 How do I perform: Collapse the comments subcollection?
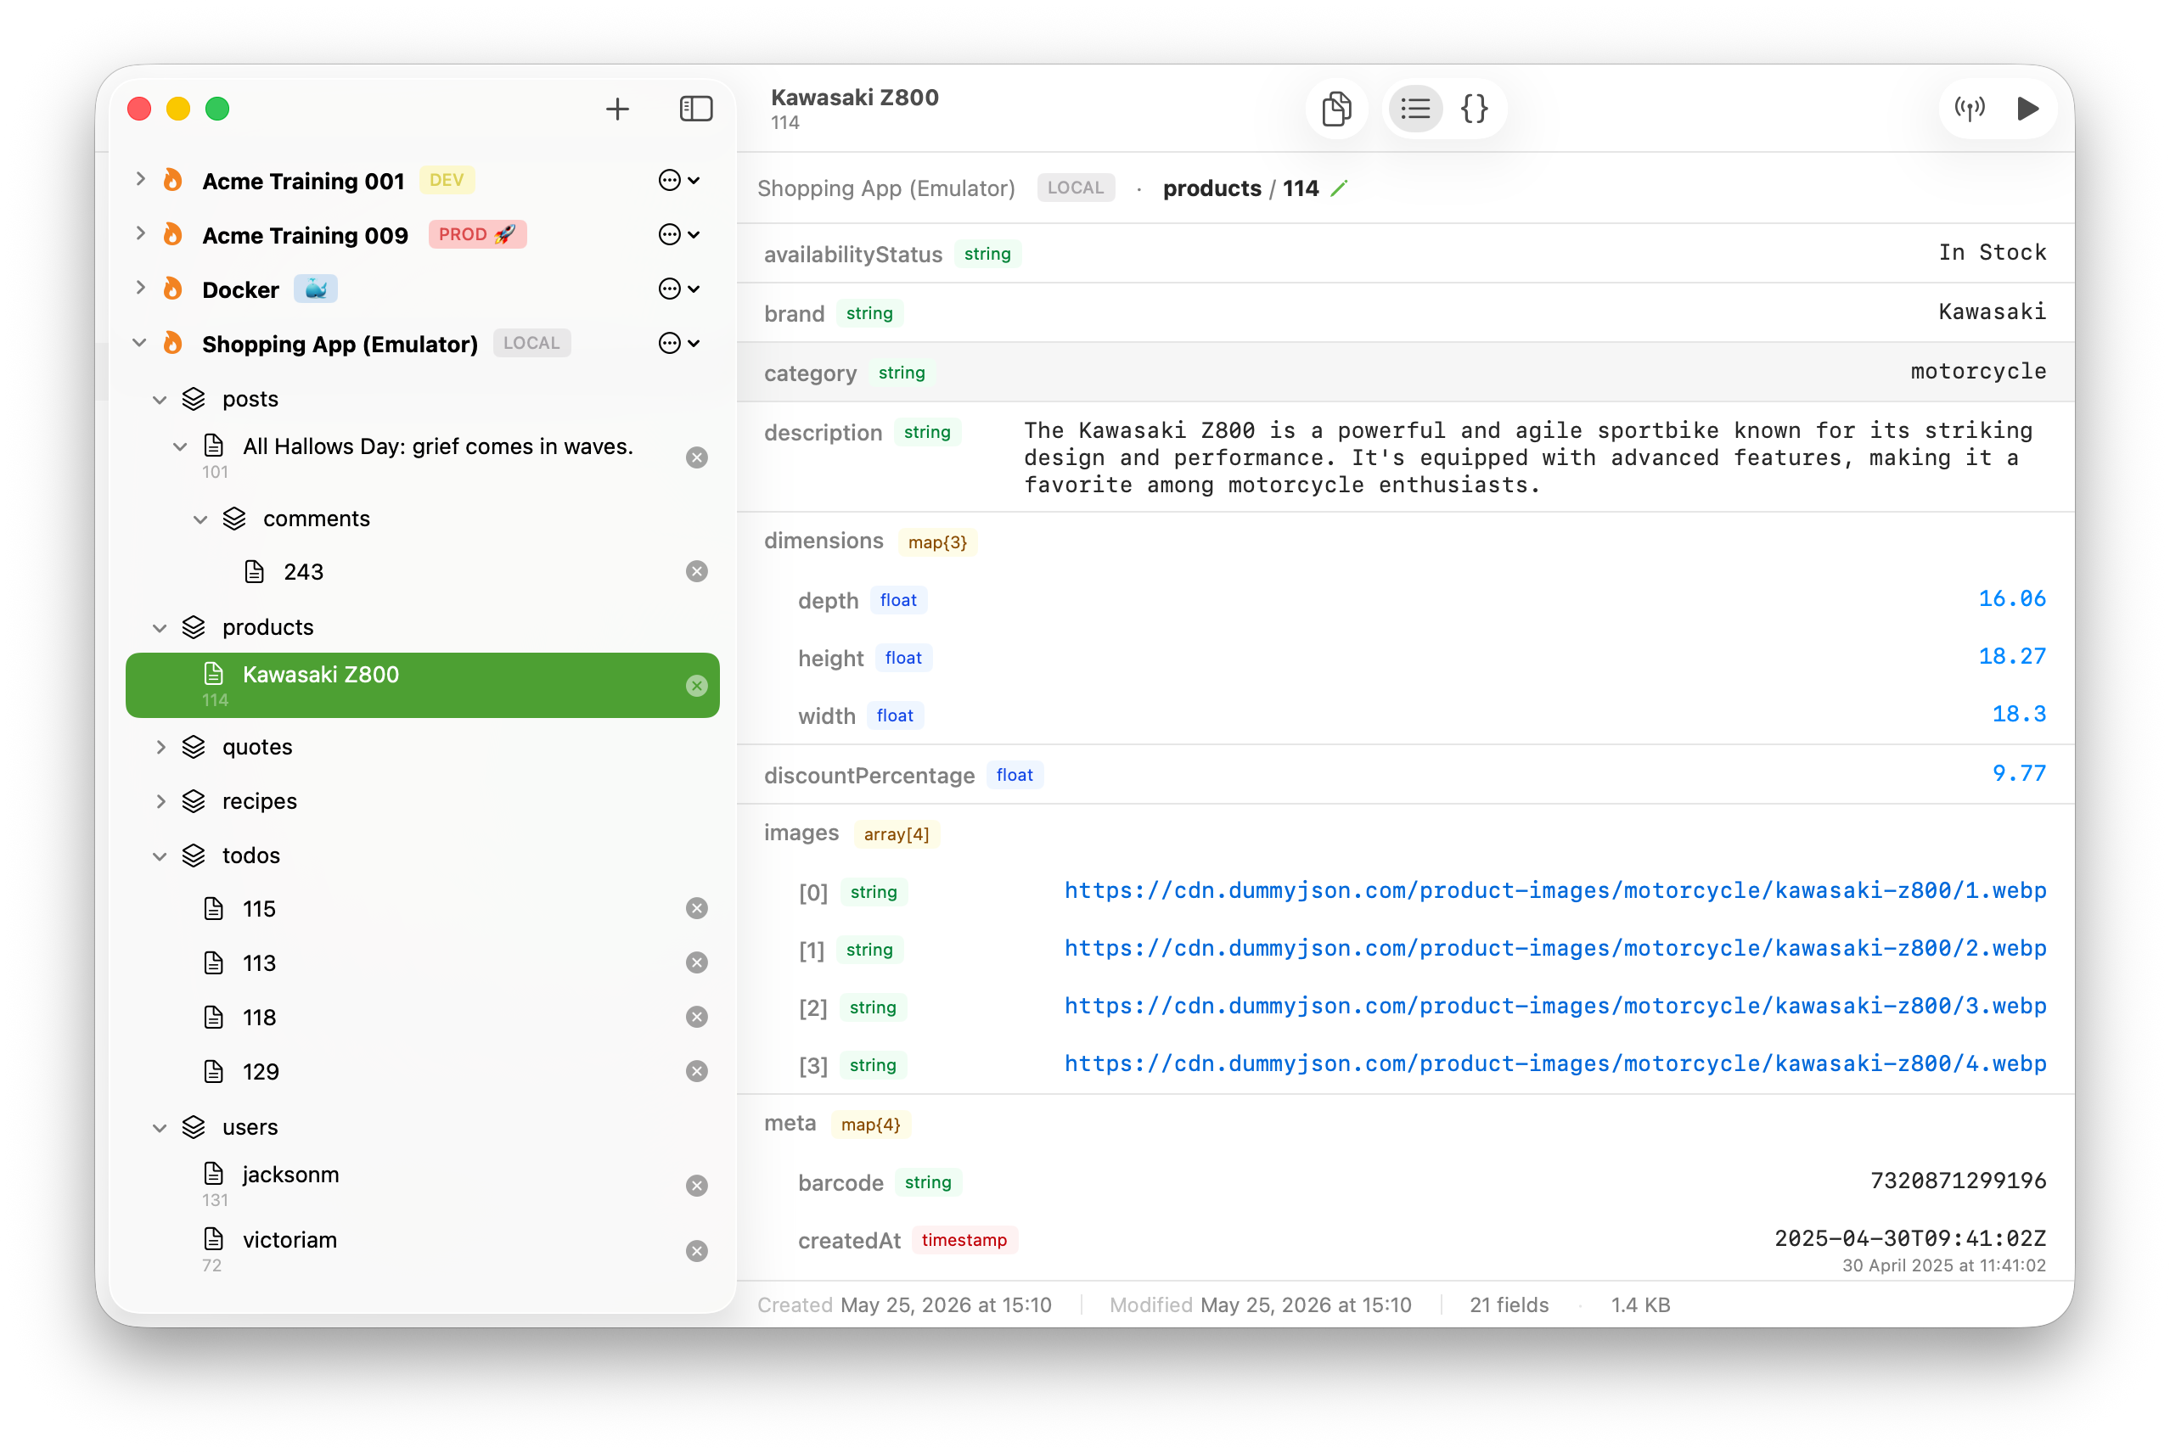(200, 519)
